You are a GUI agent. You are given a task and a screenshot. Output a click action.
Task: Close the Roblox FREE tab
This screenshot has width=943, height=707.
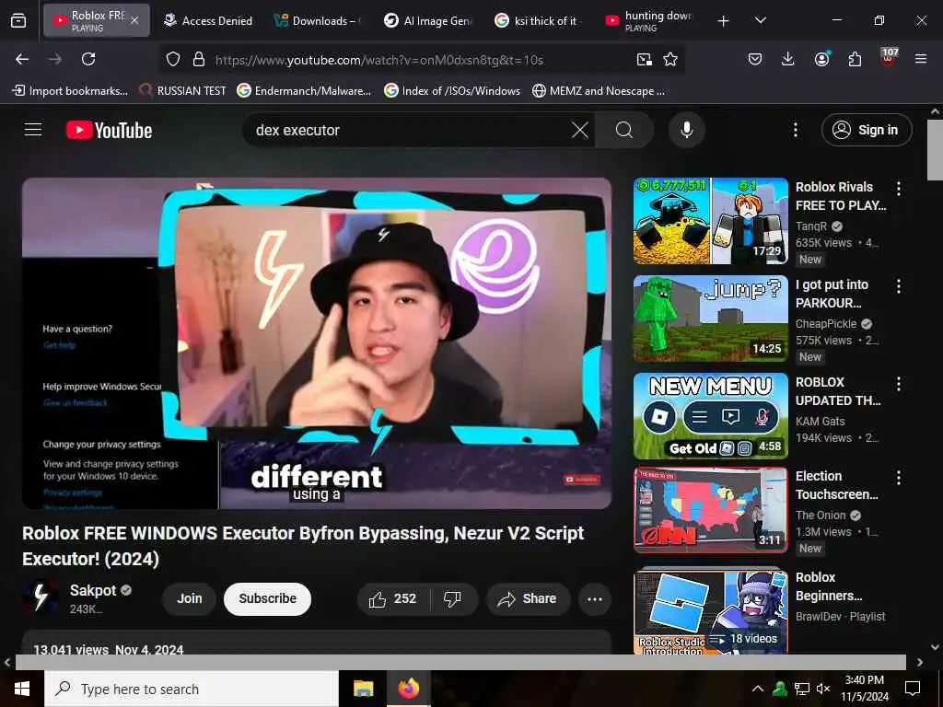pos(134,20)
